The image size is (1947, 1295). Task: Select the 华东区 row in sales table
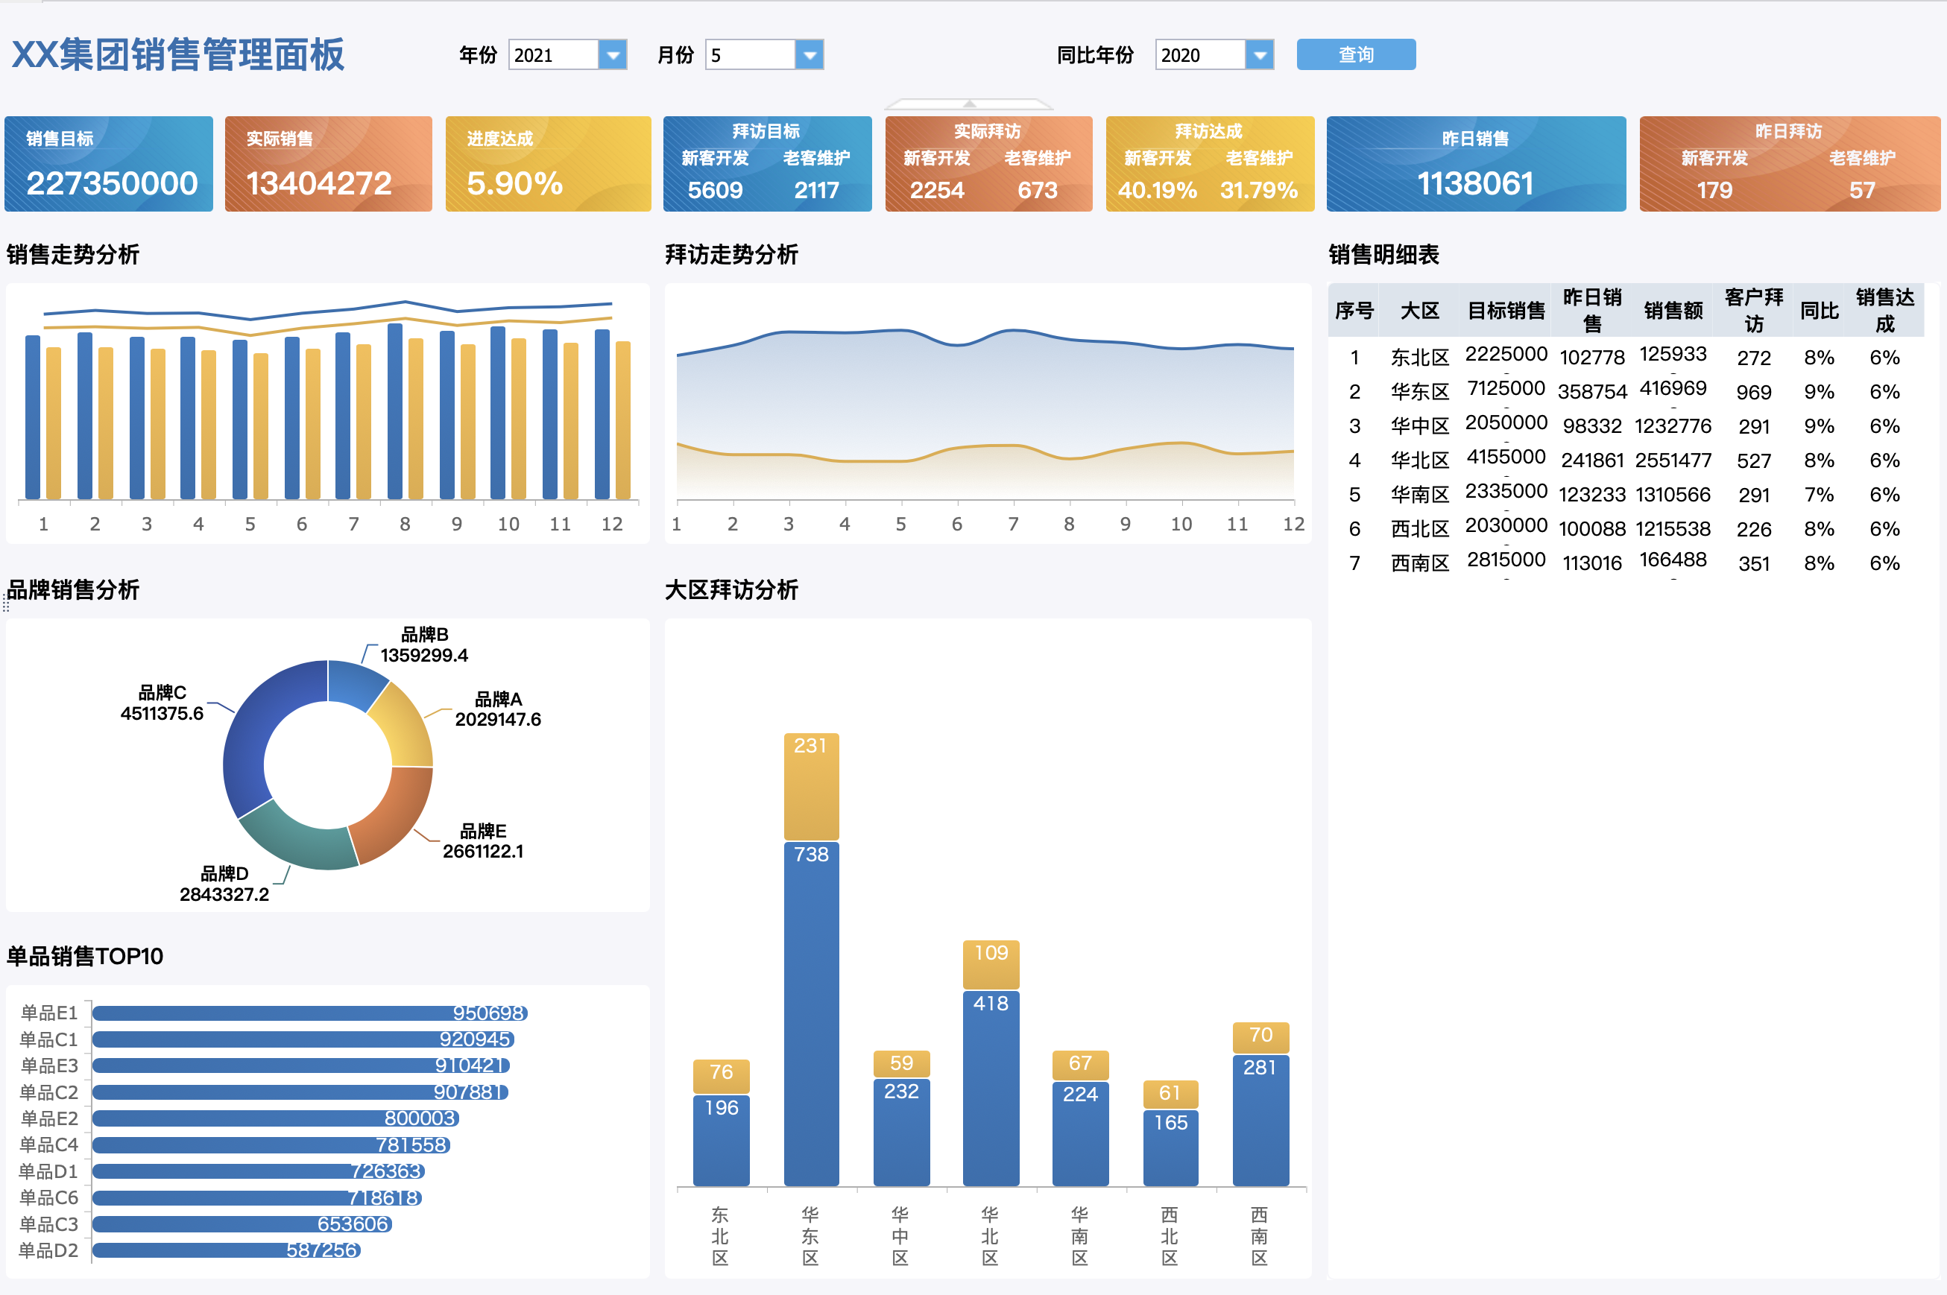[1419, 391]
